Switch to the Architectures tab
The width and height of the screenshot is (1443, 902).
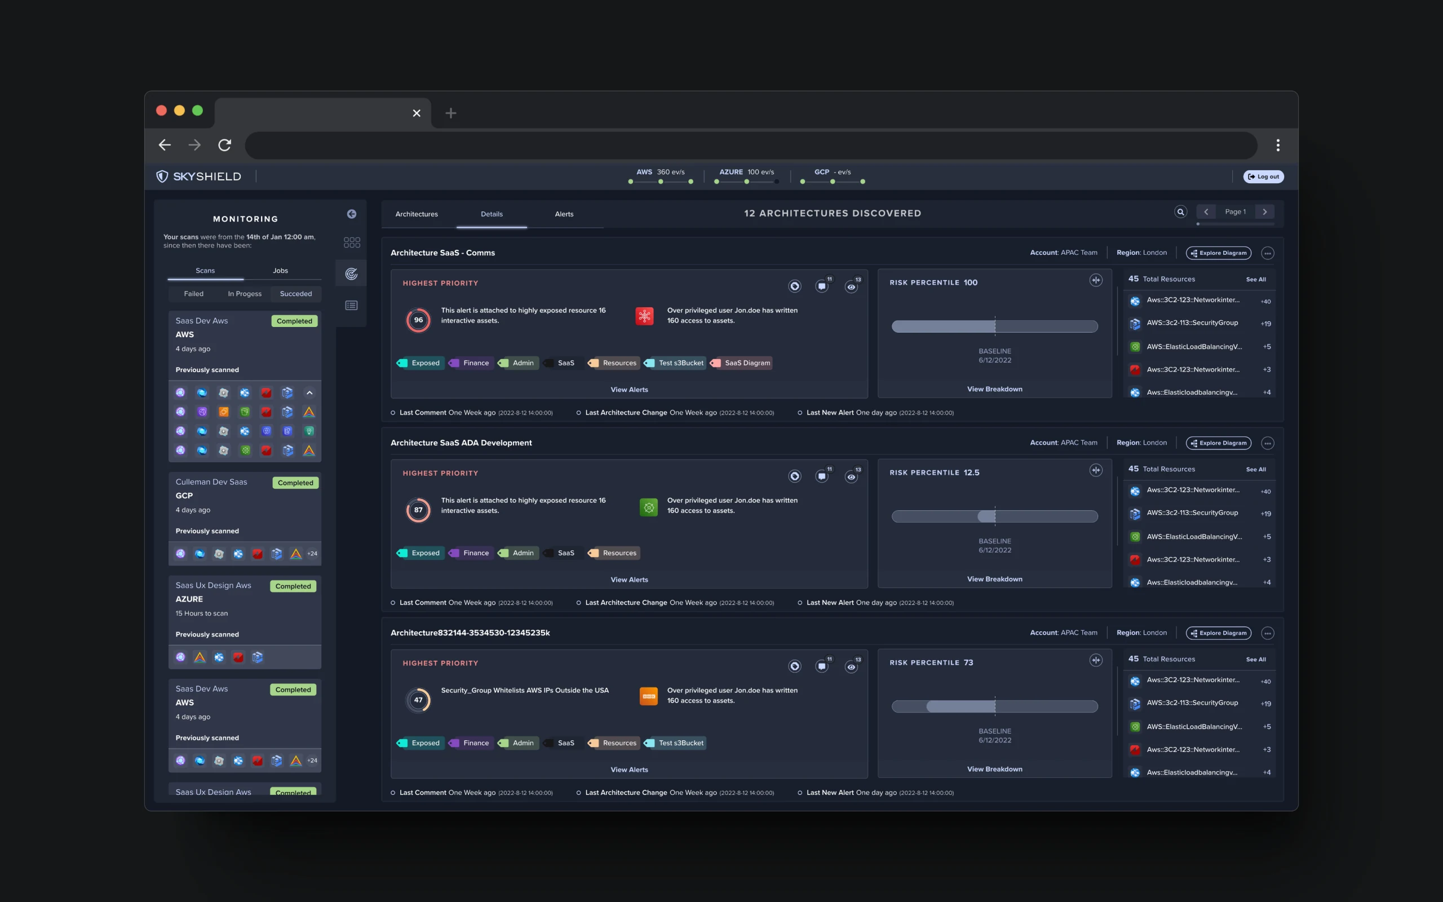click(416, 214)
